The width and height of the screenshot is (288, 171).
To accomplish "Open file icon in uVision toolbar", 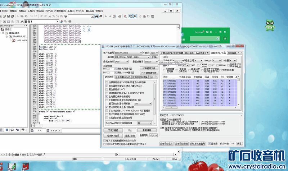I will [4, 16].
